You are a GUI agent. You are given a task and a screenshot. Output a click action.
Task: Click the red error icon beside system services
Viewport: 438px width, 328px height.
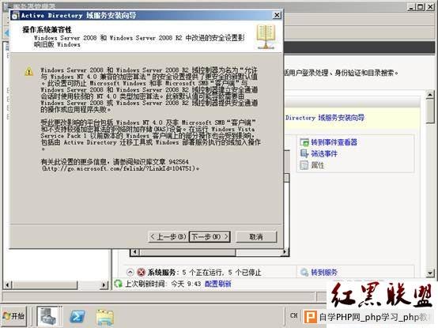click(x=142, y=272)
